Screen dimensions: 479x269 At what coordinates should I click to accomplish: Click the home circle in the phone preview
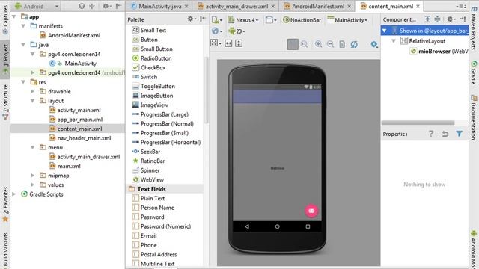pos(277,226)
